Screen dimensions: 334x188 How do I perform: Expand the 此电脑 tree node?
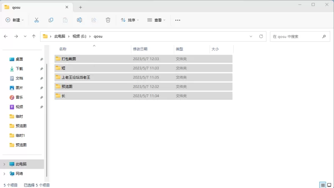coord(4,164)
